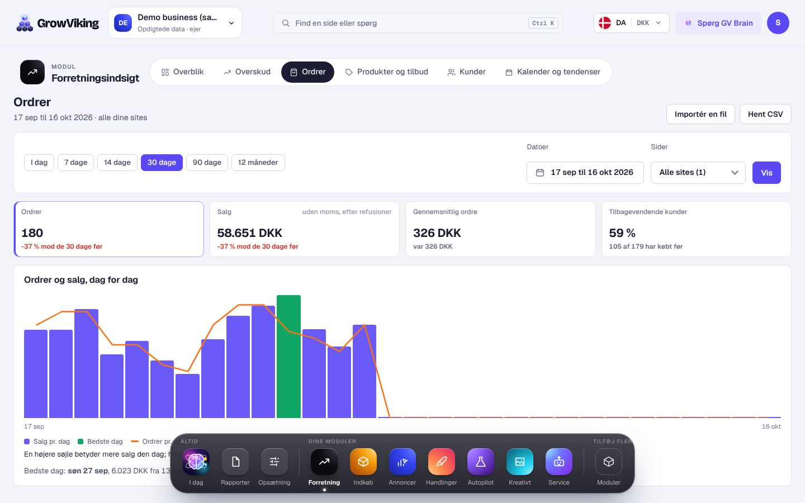Open the date range picker 17 sep til 16 okt
This screenshot has width=805, height=503.
point(585,173)
